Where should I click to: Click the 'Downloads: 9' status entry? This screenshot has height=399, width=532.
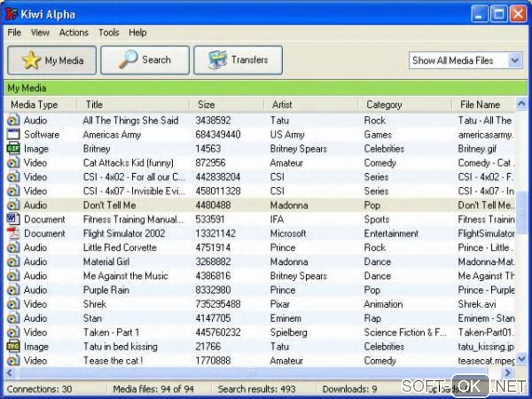click(x=350, y=389)
